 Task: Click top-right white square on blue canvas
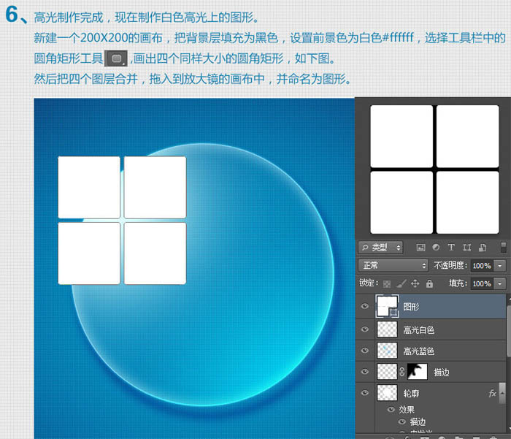pos(155,187)
